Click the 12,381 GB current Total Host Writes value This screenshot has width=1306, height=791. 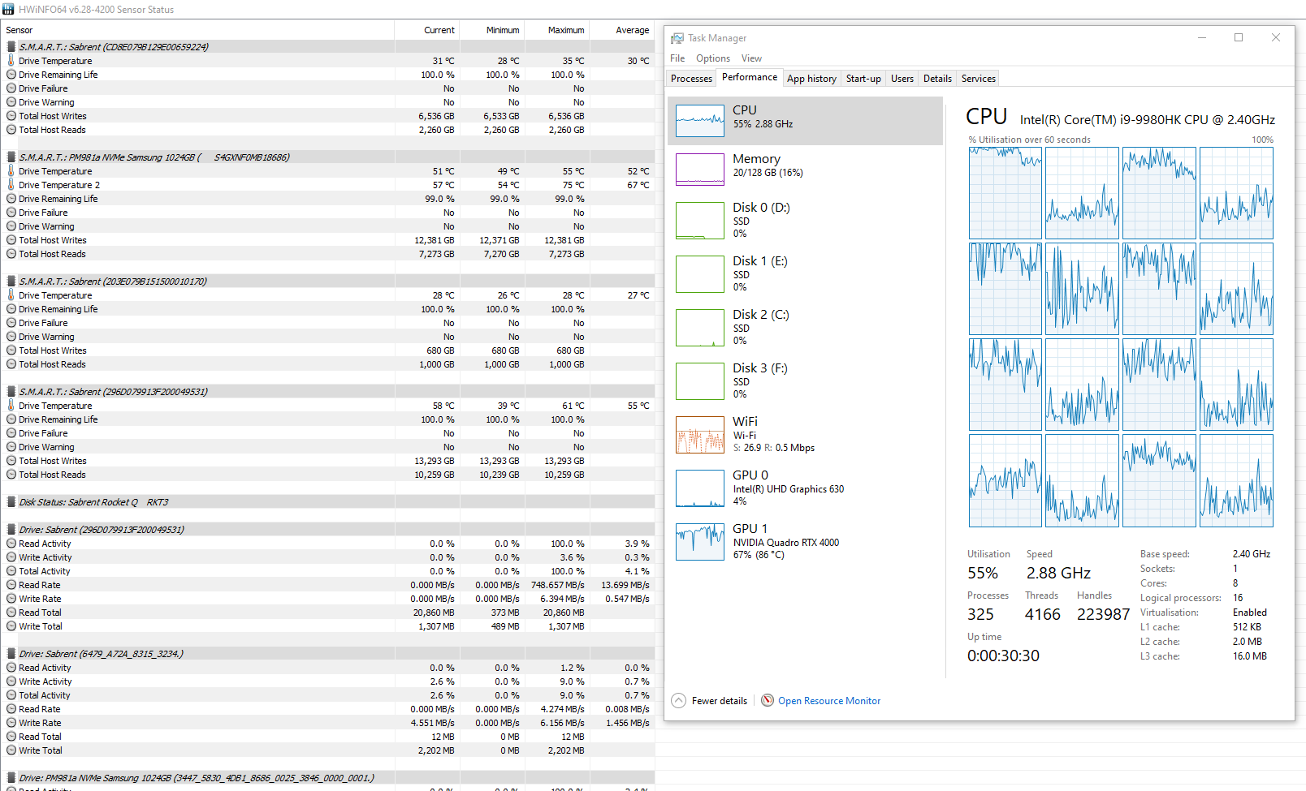pos(435,240)
